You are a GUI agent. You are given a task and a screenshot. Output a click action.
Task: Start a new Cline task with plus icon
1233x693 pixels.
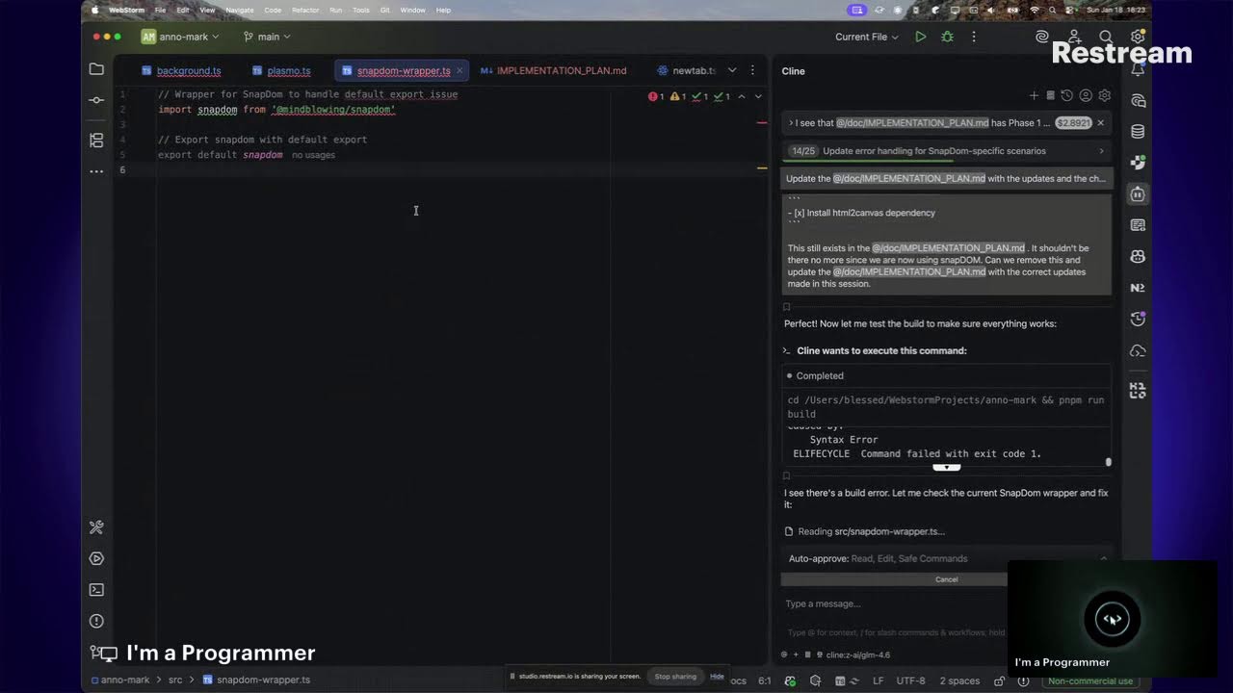point(1034,95)
